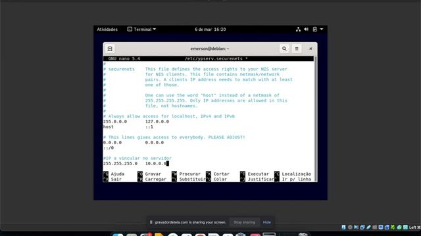The image size is (421, 236).
Task: Click the volume speaker icon in the top bar
Action: tap(307, 29)
